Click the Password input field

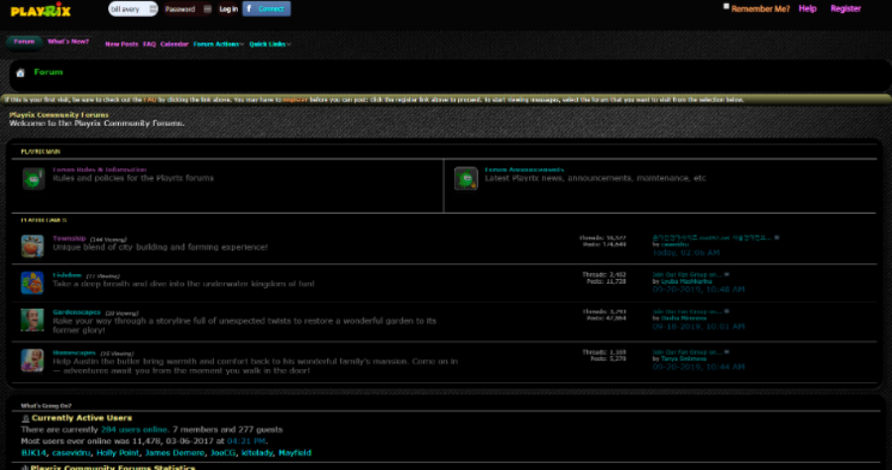(187, 9)
